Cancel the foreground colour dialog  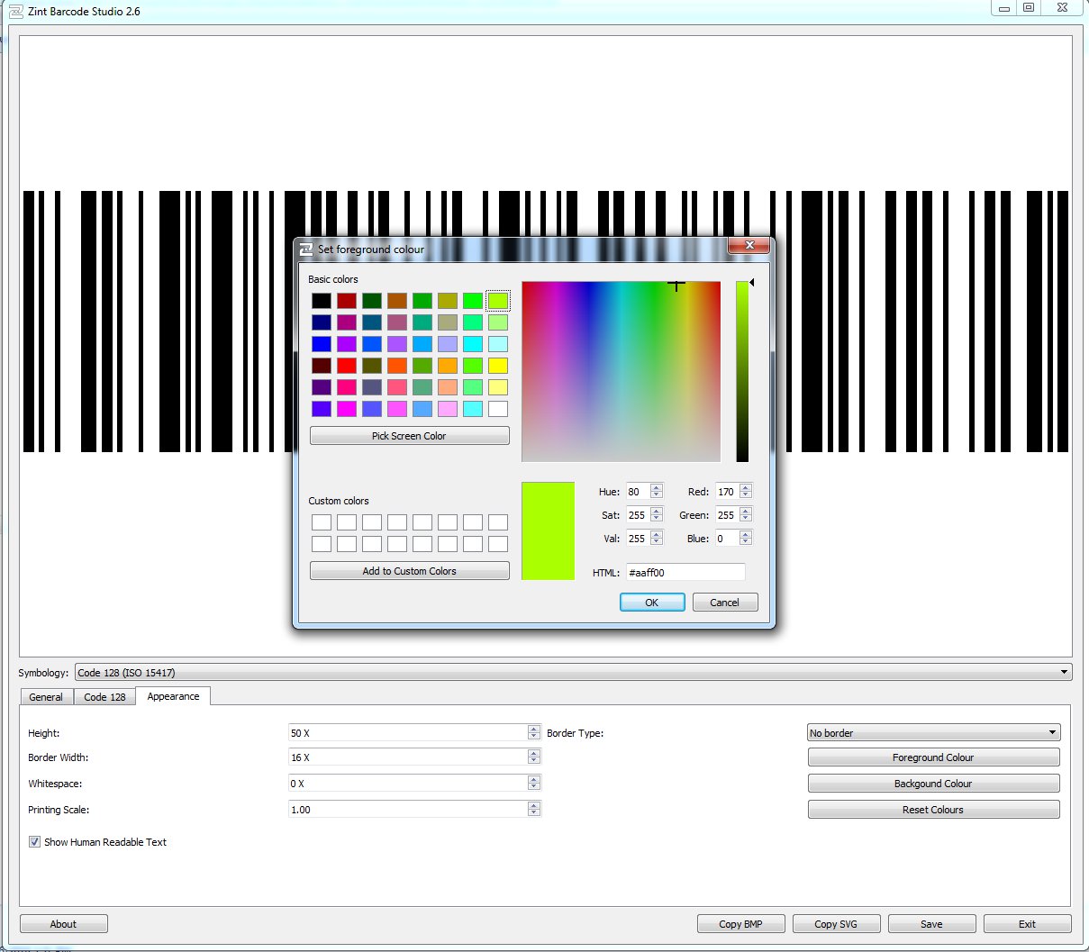click(725, 602)
